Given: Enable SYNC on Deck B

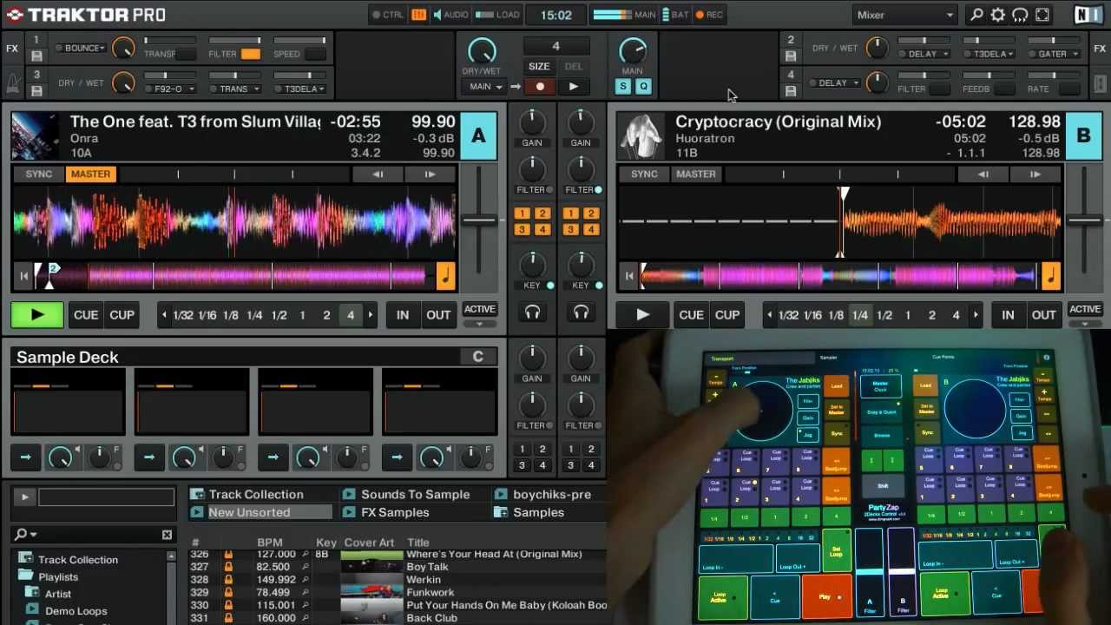Looking at the screenshot, I should [x=644, y=174].
